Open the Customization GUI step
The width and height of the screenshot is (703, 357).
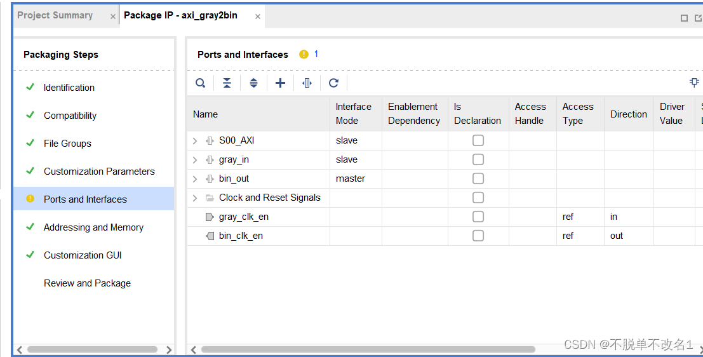point(83,255)
